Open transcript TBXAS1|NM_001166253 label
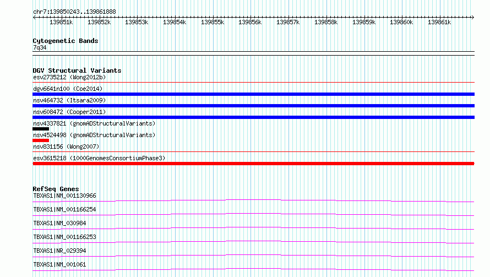 [x=64, y=237]
